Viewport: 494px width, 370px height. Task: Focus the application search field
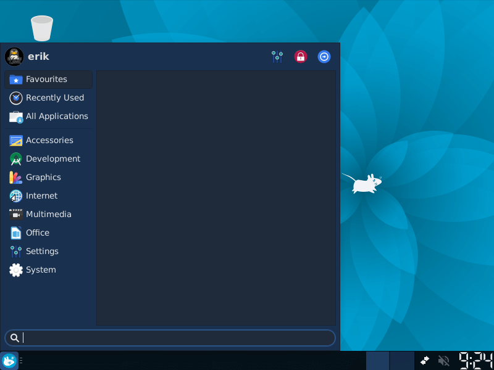pos(176,338)
